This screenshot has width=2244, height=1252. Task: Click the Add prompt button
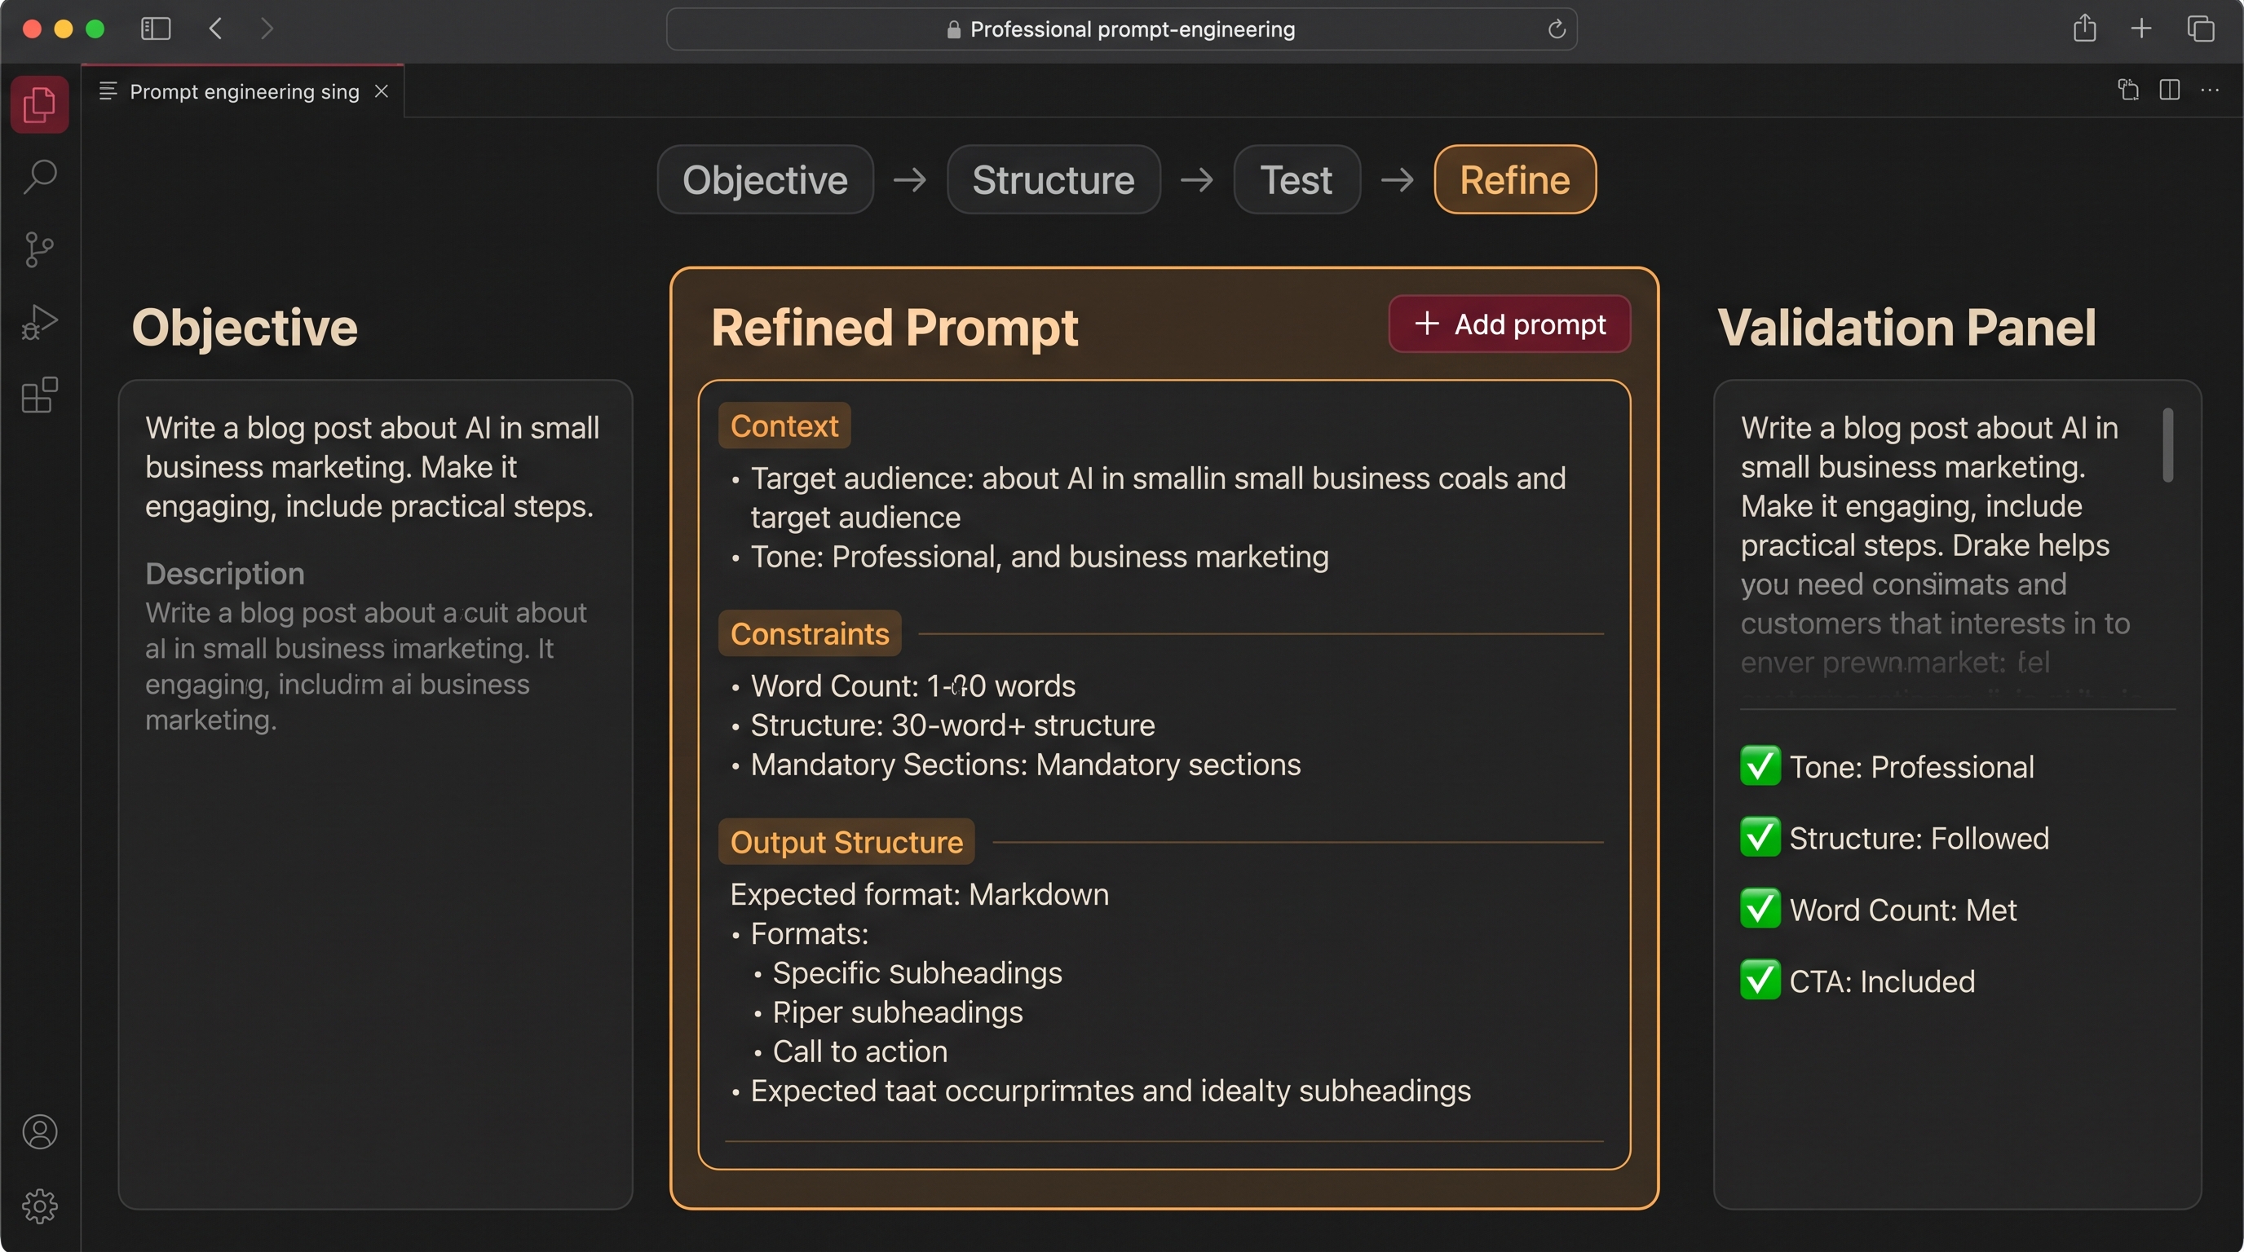1509,324
